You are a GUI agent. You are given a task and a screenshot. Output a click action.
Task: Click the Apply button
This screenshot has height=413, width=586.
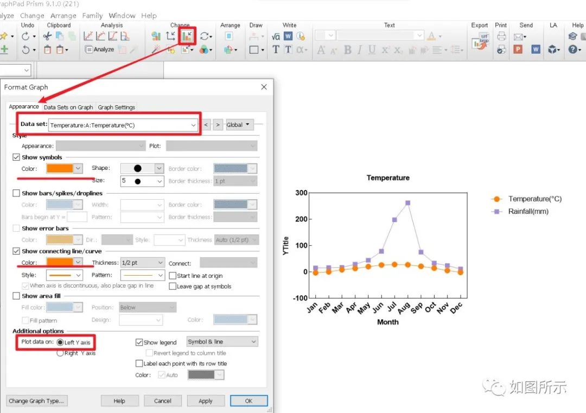(206, 401)
